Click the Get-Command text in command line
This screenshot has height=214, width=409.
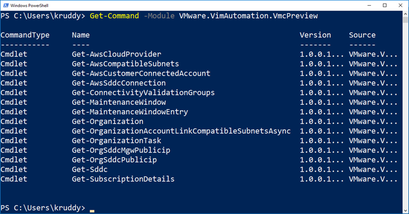click(x=114, y=16)
